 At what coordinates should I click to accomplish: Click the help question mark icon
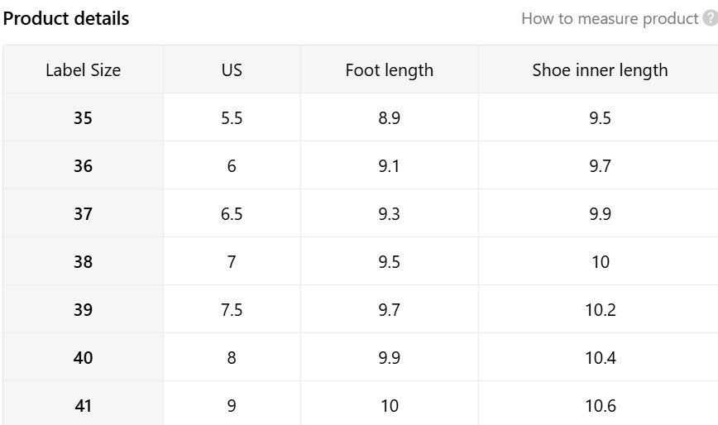tap(710, 18)
